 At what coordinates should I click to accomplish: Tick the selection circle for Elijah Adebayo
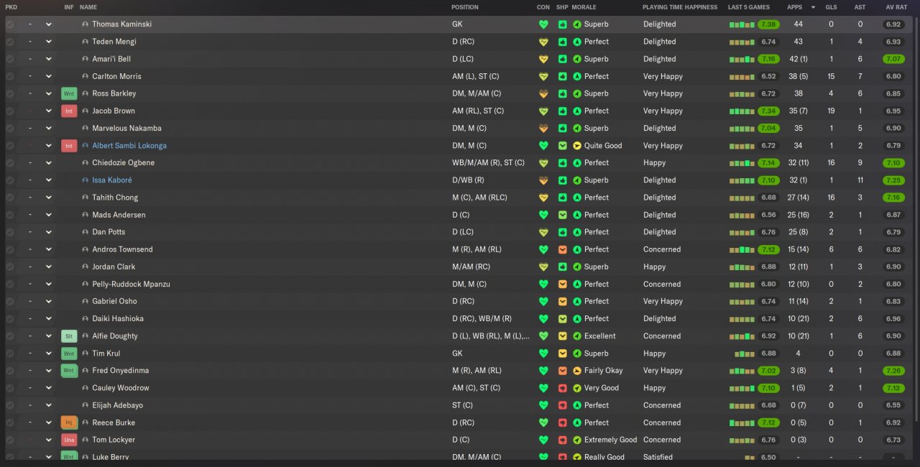point(10,405)
